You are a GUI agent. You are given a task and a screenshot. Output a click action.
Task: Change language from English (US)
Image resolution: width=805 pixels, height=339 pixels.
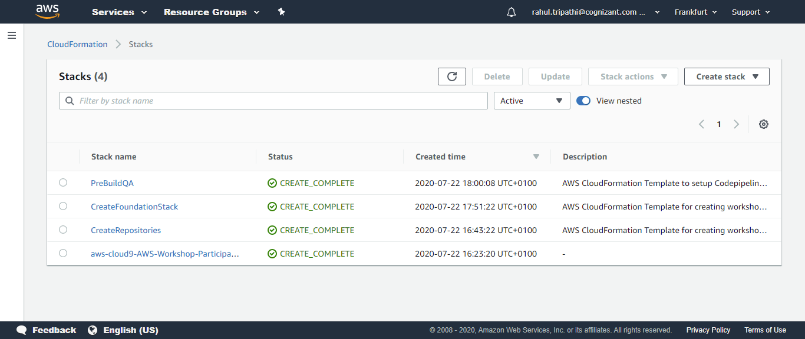(x=131, y=330)
